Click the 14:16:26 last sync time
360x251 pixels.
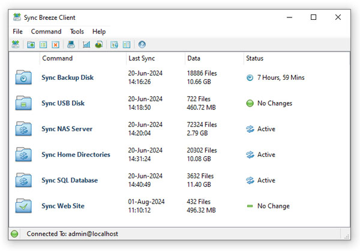(139, 82)
